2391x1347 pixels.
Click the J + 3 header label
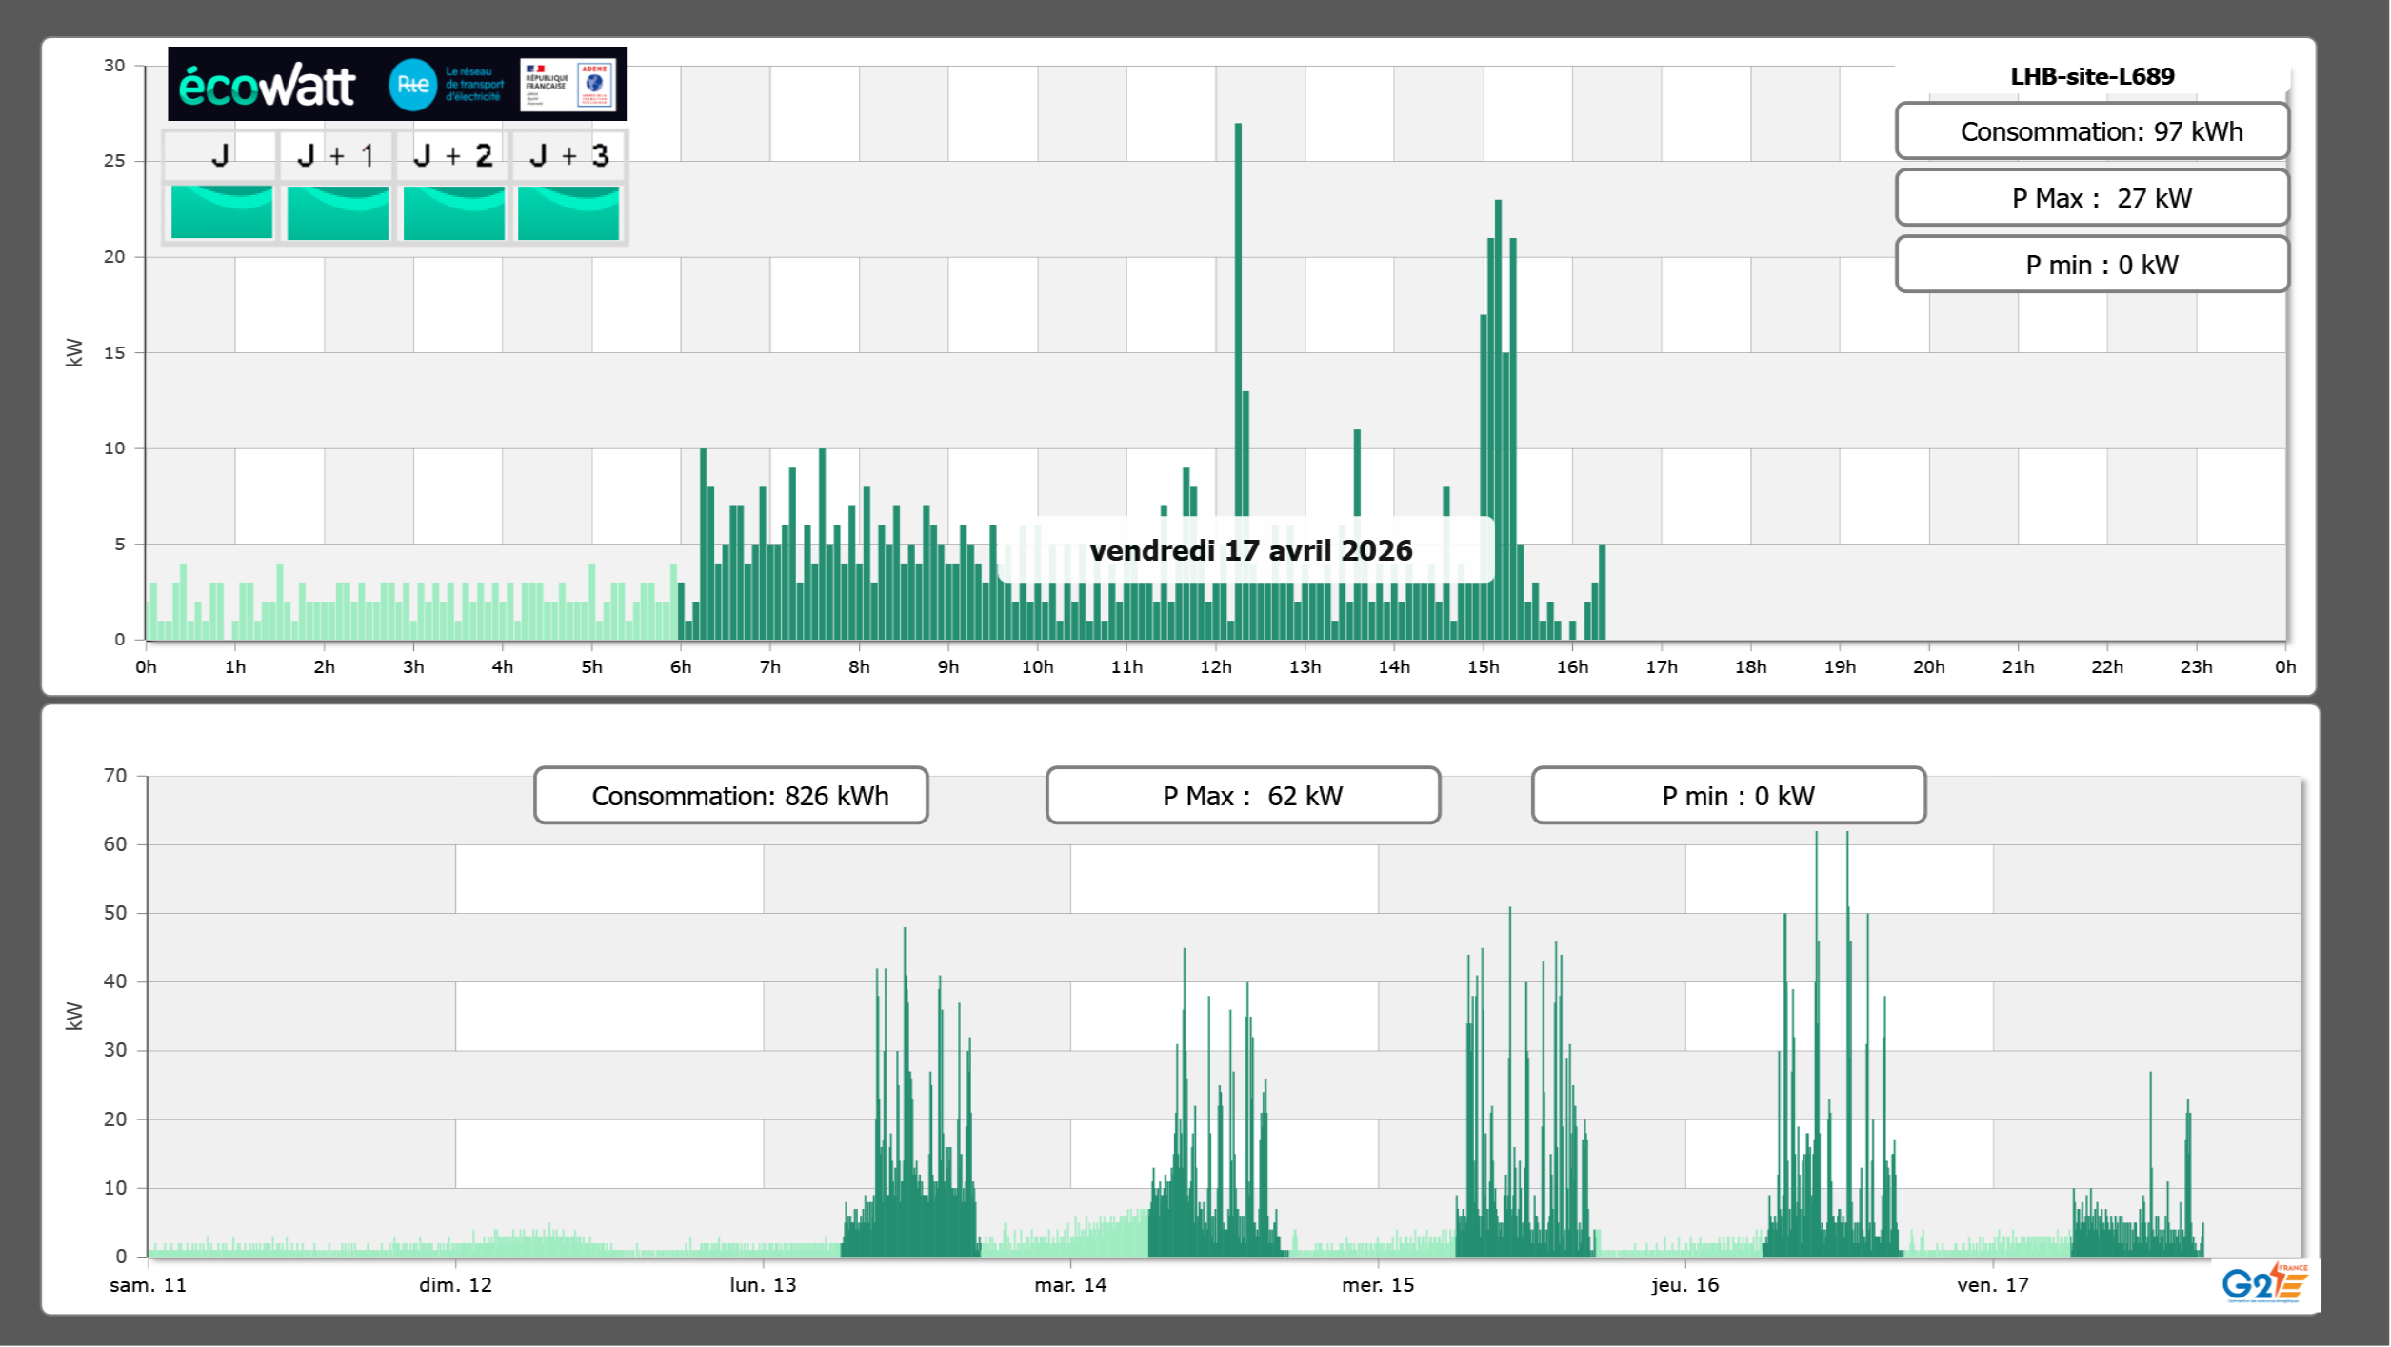click(568, 155)
